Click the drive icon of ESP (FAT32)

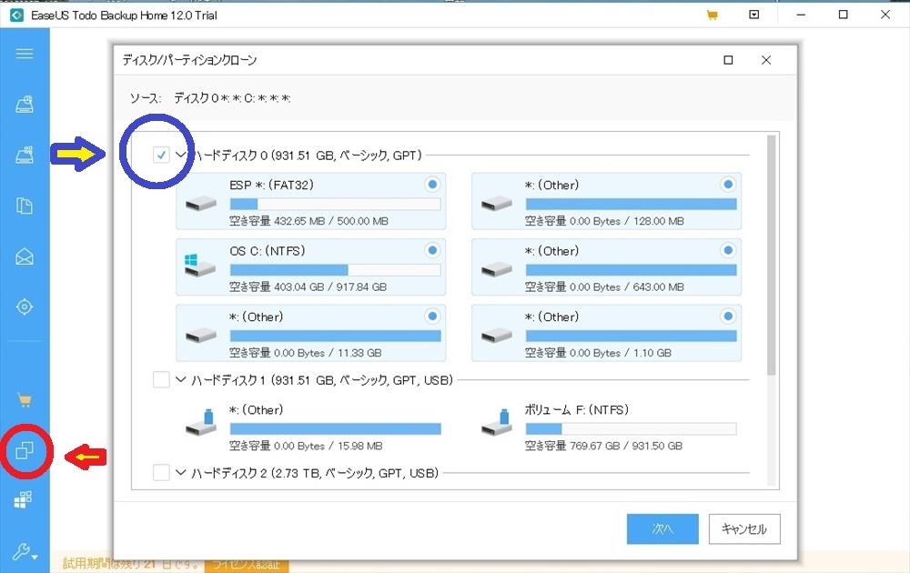click(x=201, y=204)
